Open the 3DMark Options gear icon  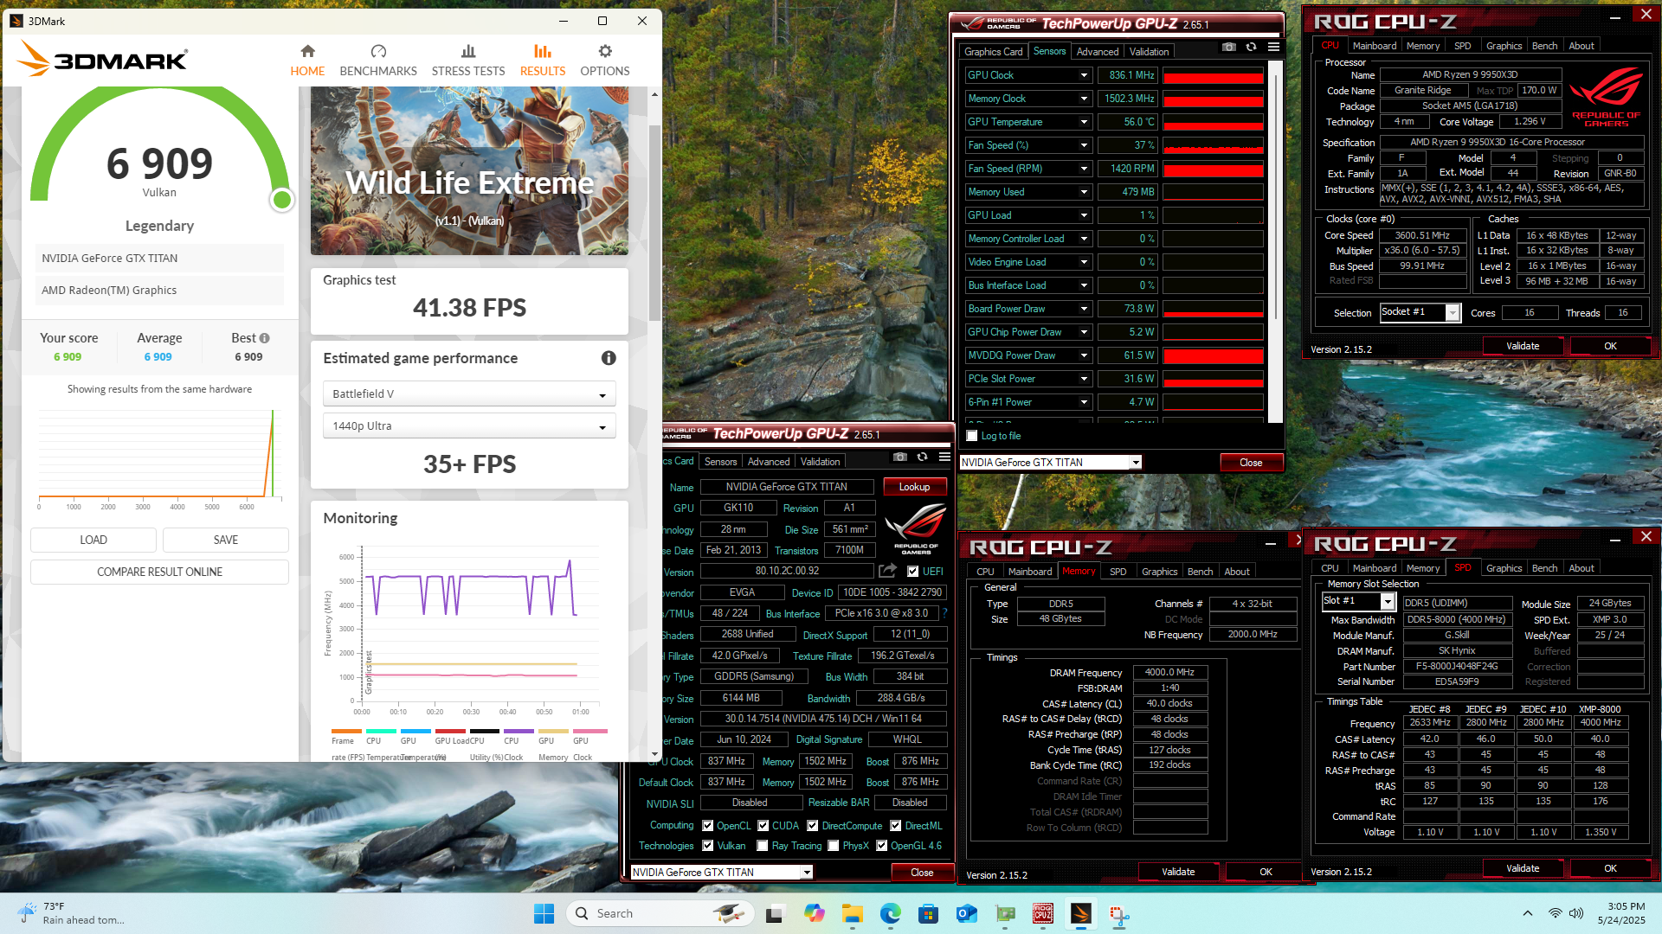tap(605, 51)
